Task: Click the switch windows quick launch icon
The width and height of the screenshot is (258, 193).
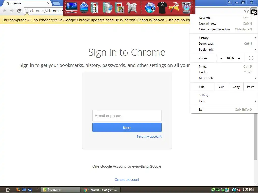Action: [30, 190]
